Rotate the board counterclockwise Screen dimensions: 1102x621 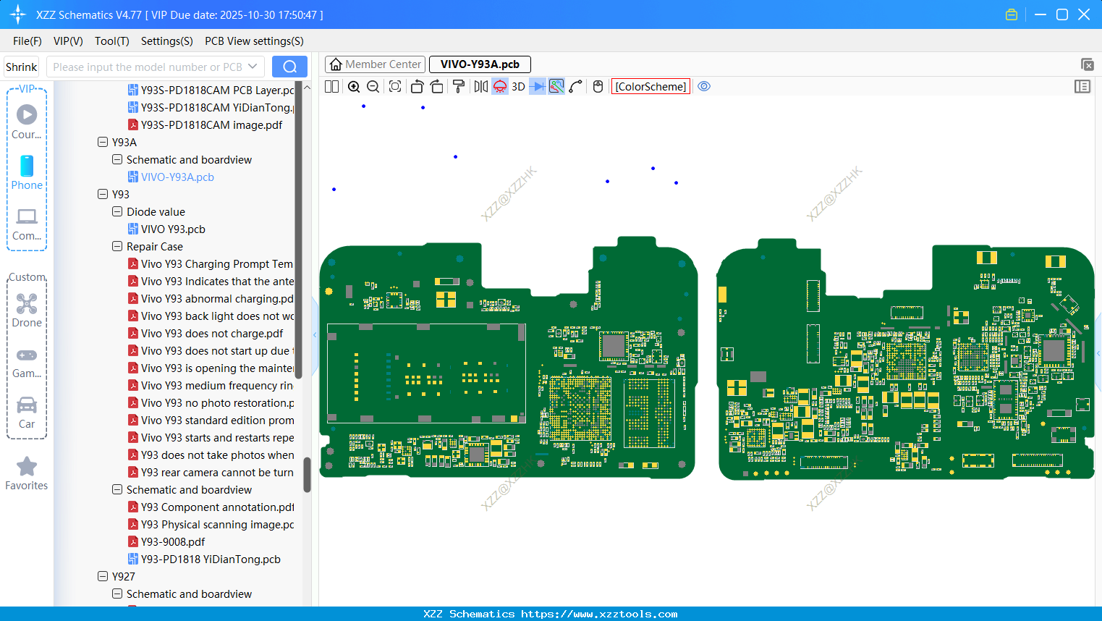(417, 87)
